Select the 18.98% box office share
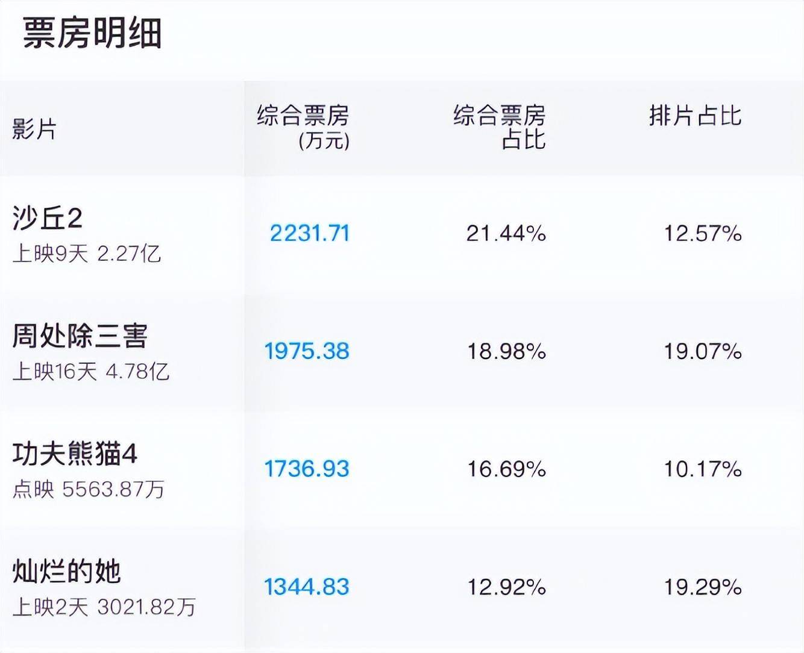Screen dimensions: 804x653 coord(506,351)
